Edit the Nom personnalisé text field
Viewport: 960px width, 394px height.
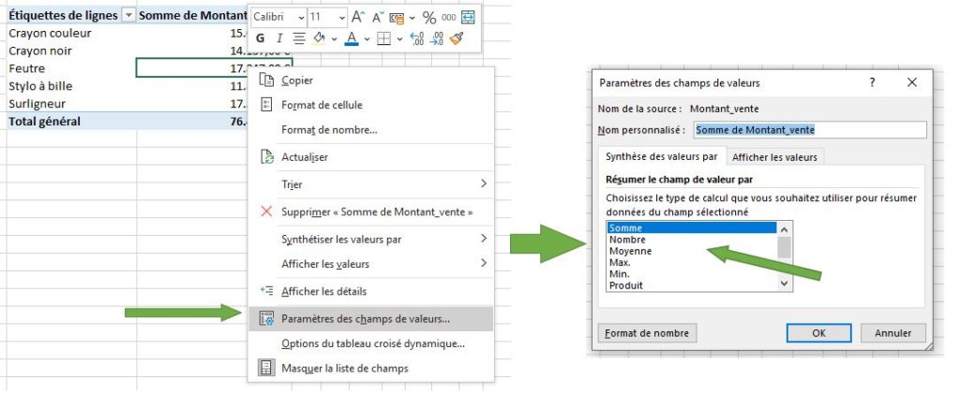click(x=810, y=129)
